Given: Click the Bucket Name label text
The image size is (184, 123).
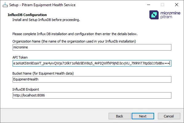Looking at the screenshot, I should (x=43, y=73).
